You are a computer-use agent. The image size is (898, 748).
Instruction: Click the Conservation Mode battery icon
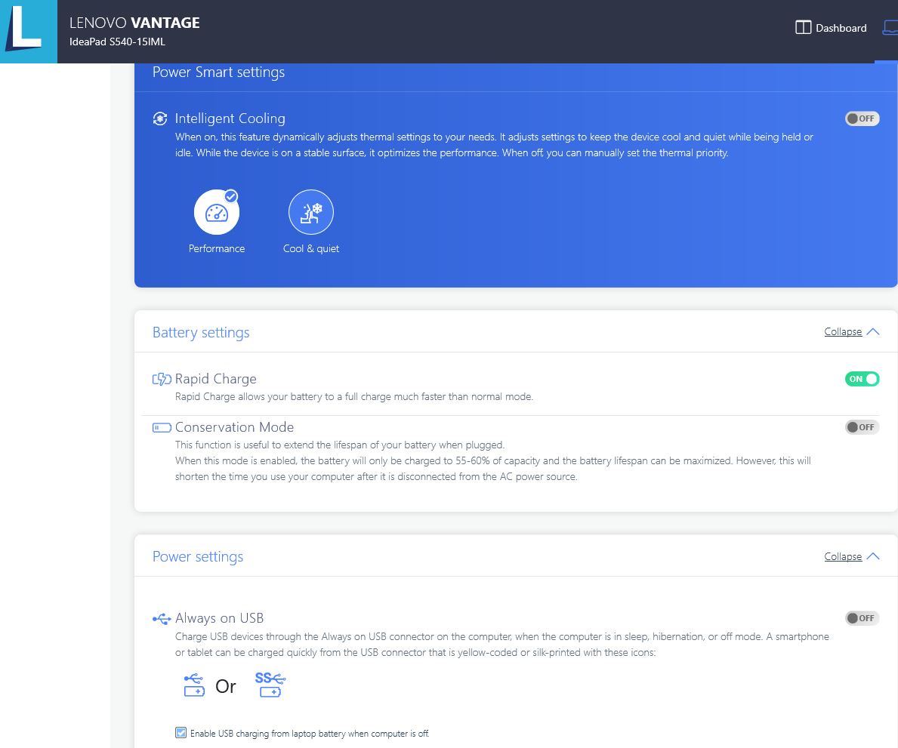click(x=162, y=427)
